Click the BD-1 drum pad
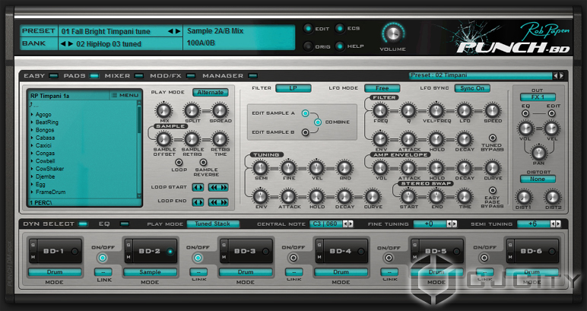This screenshot has height=311, width=587. 55,251
